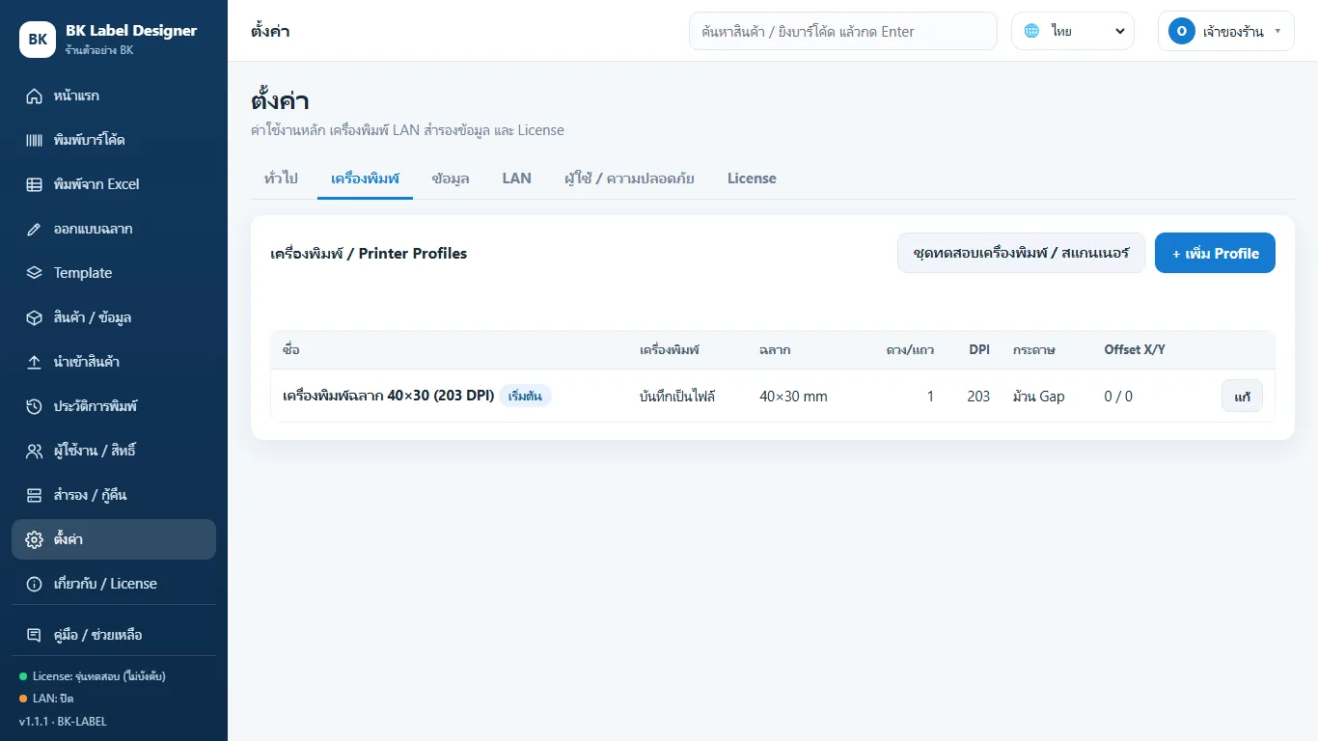Click แก้ for the 40×30 printer profile

pyautogui.click(x=1242, y=396)
